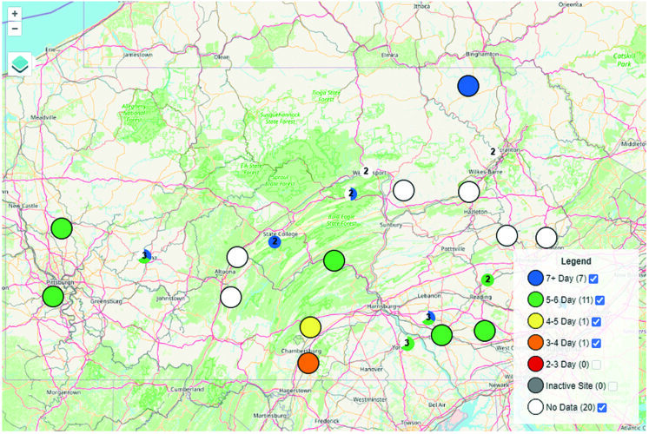Select the green marker right below Lebanon cluster
This screenshot has width=649, height=434.
click(x=441, y=334)
